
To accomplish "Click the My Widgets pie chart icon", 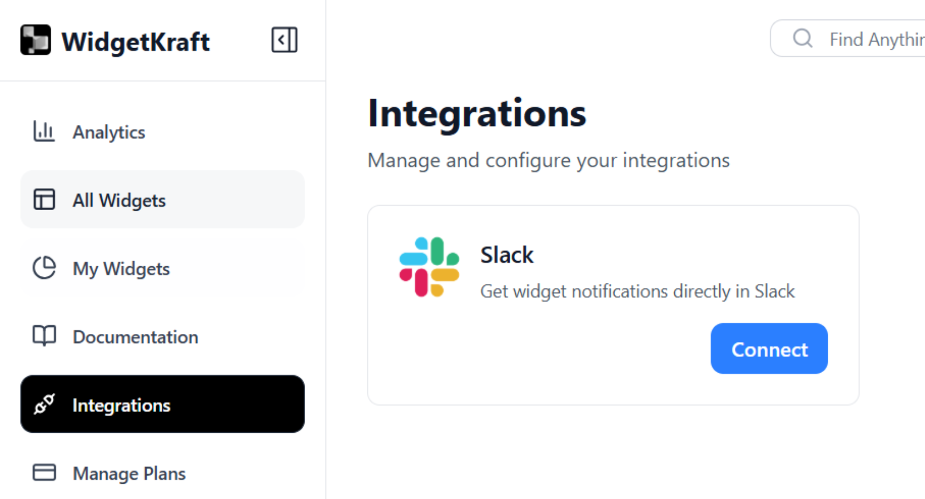I will [44, 268].
